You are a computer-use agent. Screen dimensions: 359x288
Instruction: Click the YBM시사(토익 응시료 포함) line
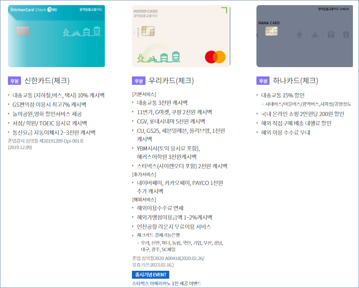coord(168,153)
